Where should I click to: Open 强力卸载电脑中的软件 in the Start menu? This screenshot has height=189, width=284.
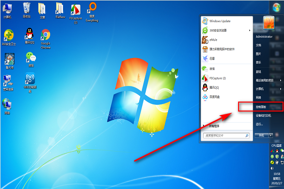pyautogui.click(x=227, y=49)
